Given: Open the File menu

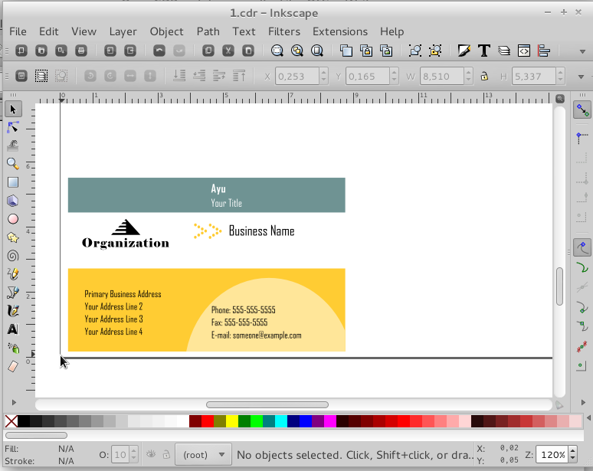Looking at the screenshot, I should pos(18,31).
